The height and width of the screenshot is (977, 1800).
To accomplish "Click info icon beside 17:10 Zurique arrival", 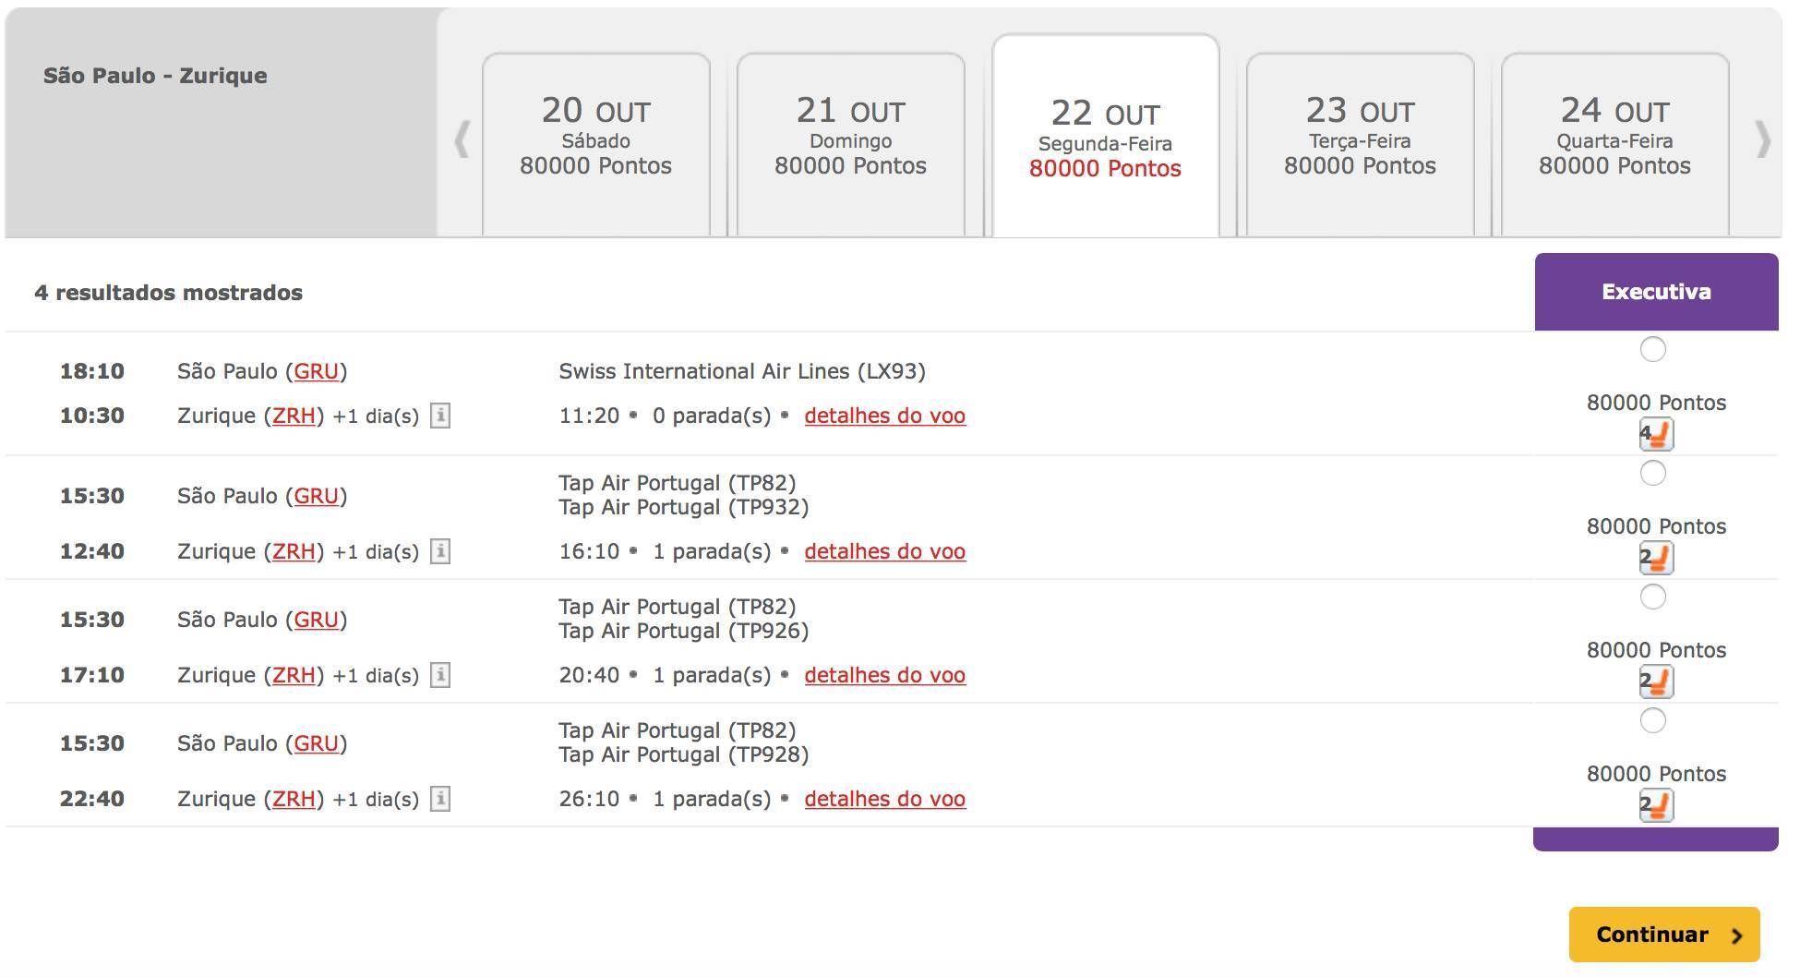I will coord(440,675).
